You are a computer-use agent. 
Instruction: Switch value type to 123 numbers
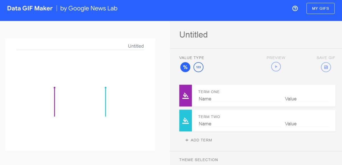pos(198,67)
